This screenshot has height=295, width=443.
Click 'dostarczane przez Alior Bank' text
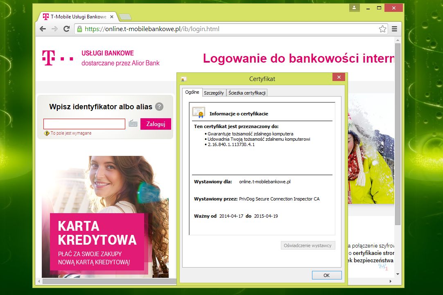[x=120, y=63]
